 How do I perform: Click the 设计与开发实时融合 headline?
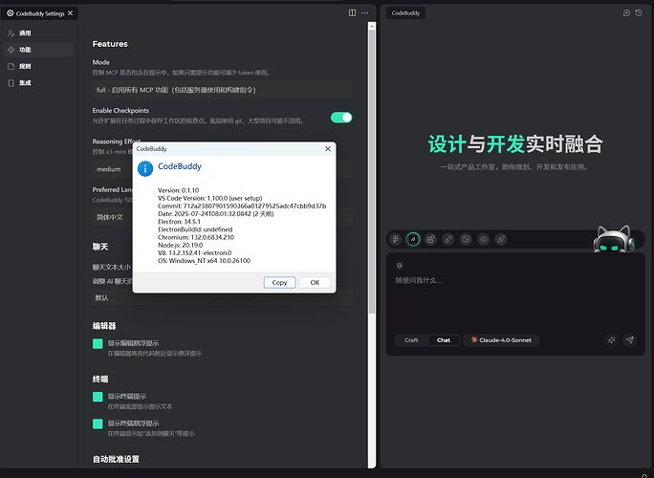(515, 144)
